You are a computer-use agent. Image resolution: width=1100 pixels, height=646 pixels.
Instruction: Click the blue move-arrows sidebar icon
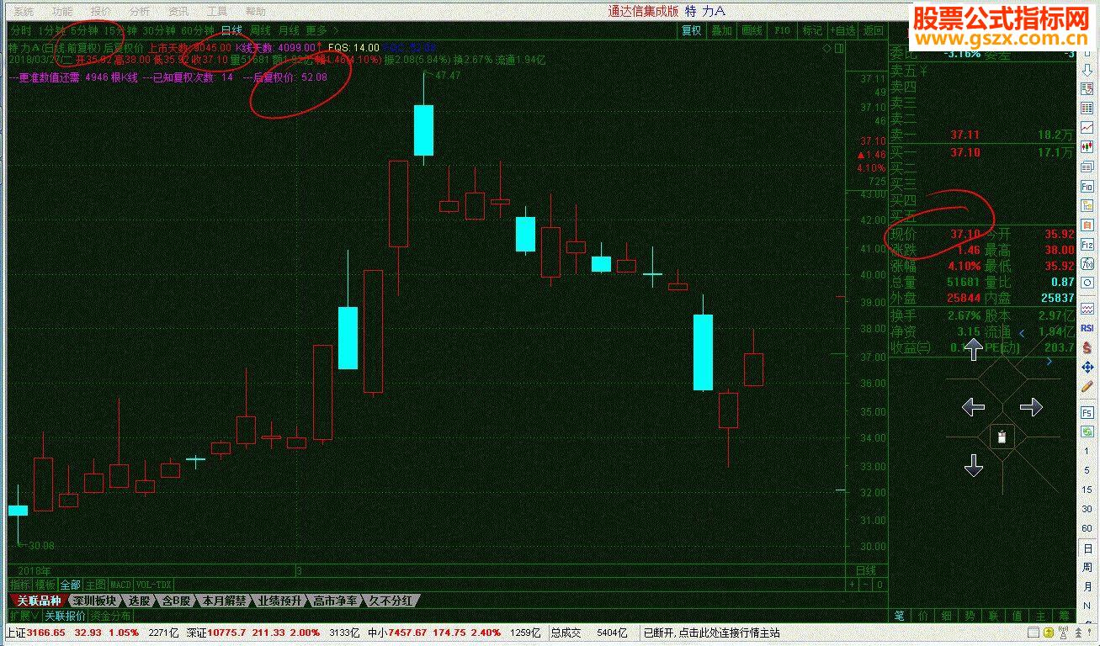1087,367
